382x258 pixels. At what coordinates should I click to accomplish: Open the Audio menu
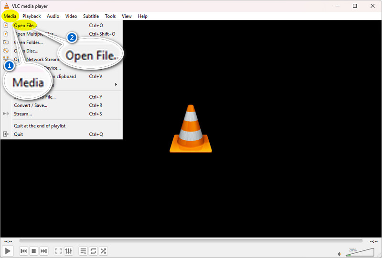[x=53, y=16]
